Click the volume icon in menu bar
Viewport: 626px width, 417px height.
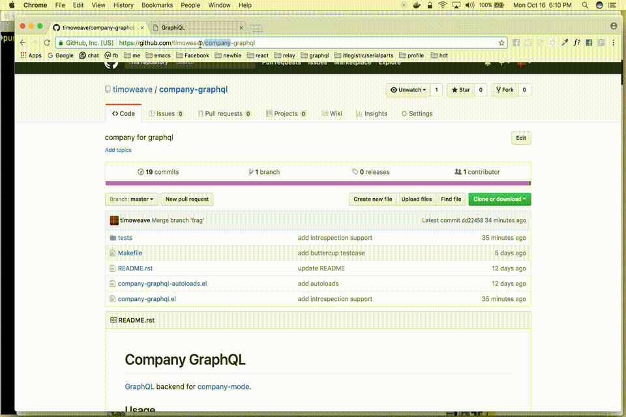point(470,5)
